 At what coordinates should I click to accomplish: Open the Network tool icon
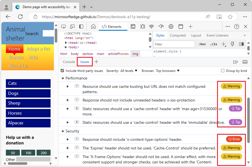tap(151, 26)
